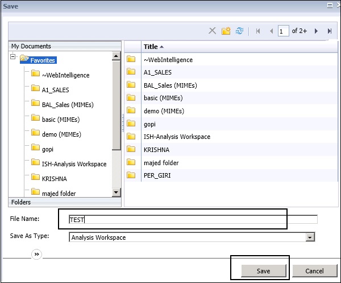Click the tree vertical scrollbar thumb
This screenshot has height=283, width=341.
click(x=116, y=105)
